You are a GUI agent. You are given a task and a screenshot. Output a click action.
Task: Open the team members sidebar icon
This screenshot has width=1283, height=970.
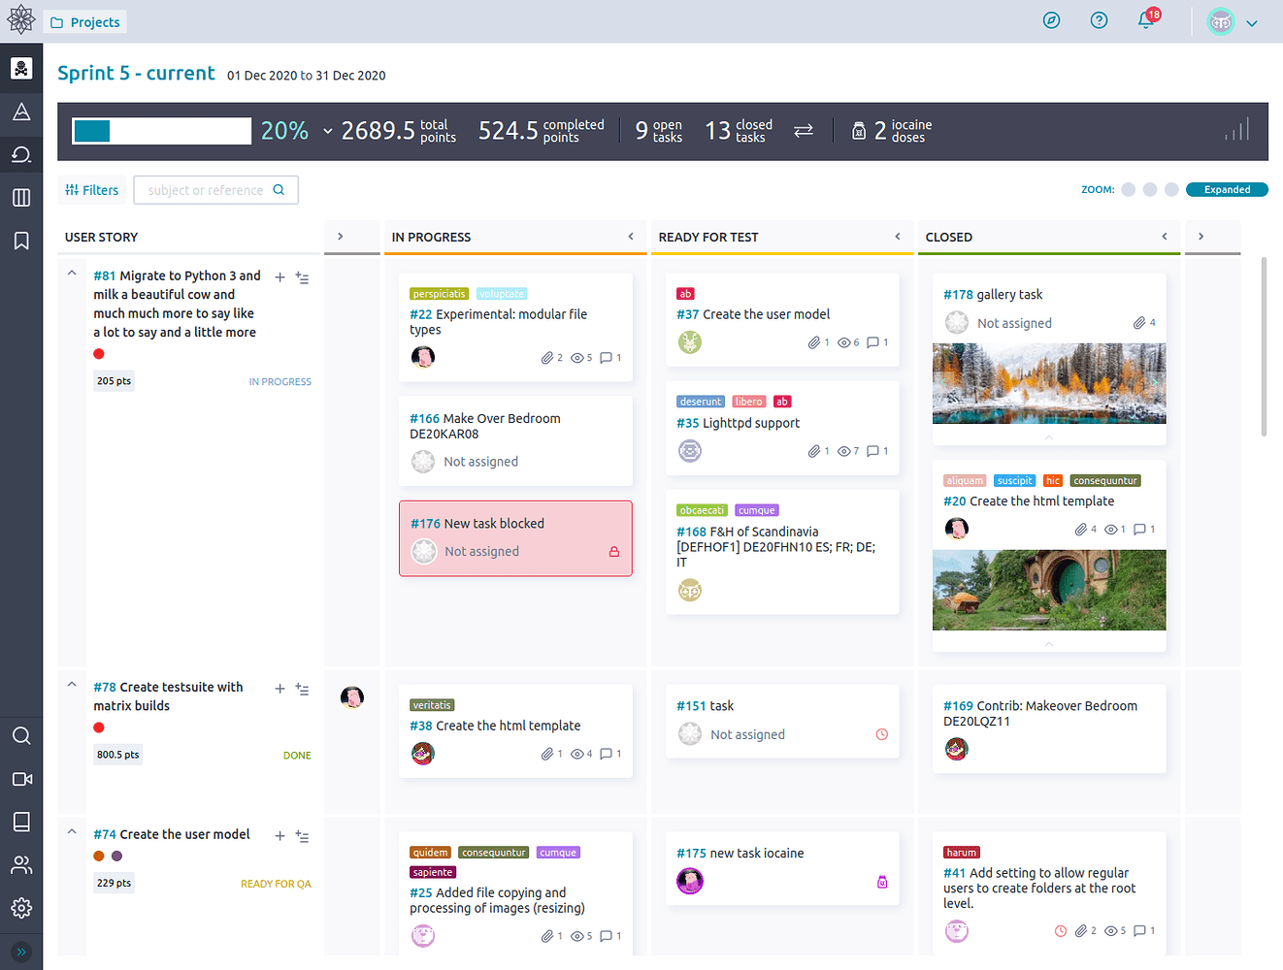pyautogui.click(x=21, y=864)
